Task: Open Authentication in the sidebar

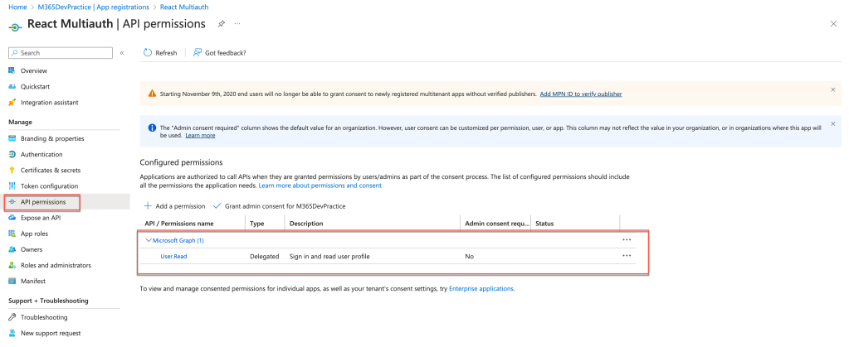Action: click(x=41, y=155)
